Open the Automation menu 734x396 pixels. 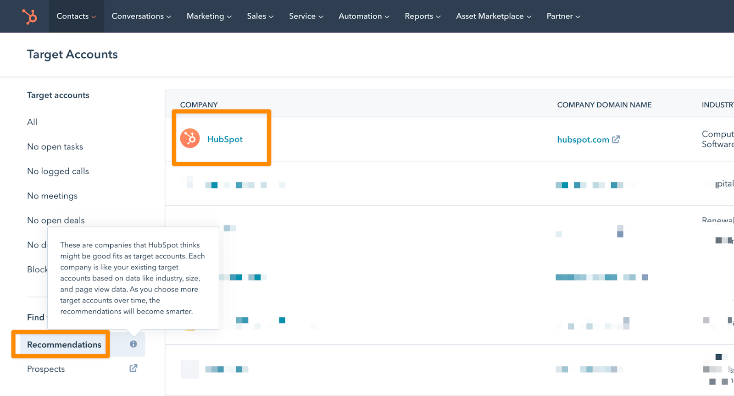(364, 16)
